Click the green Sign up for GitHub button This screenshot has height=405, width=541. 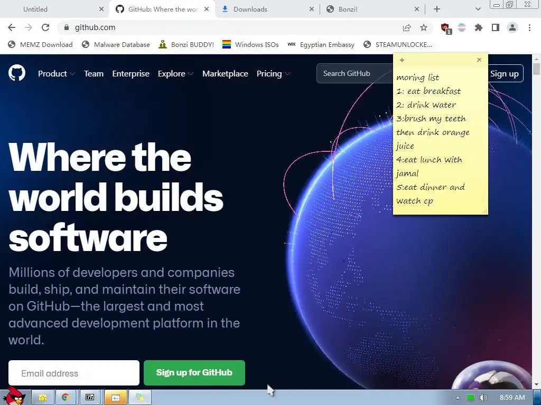click(194, 373)
